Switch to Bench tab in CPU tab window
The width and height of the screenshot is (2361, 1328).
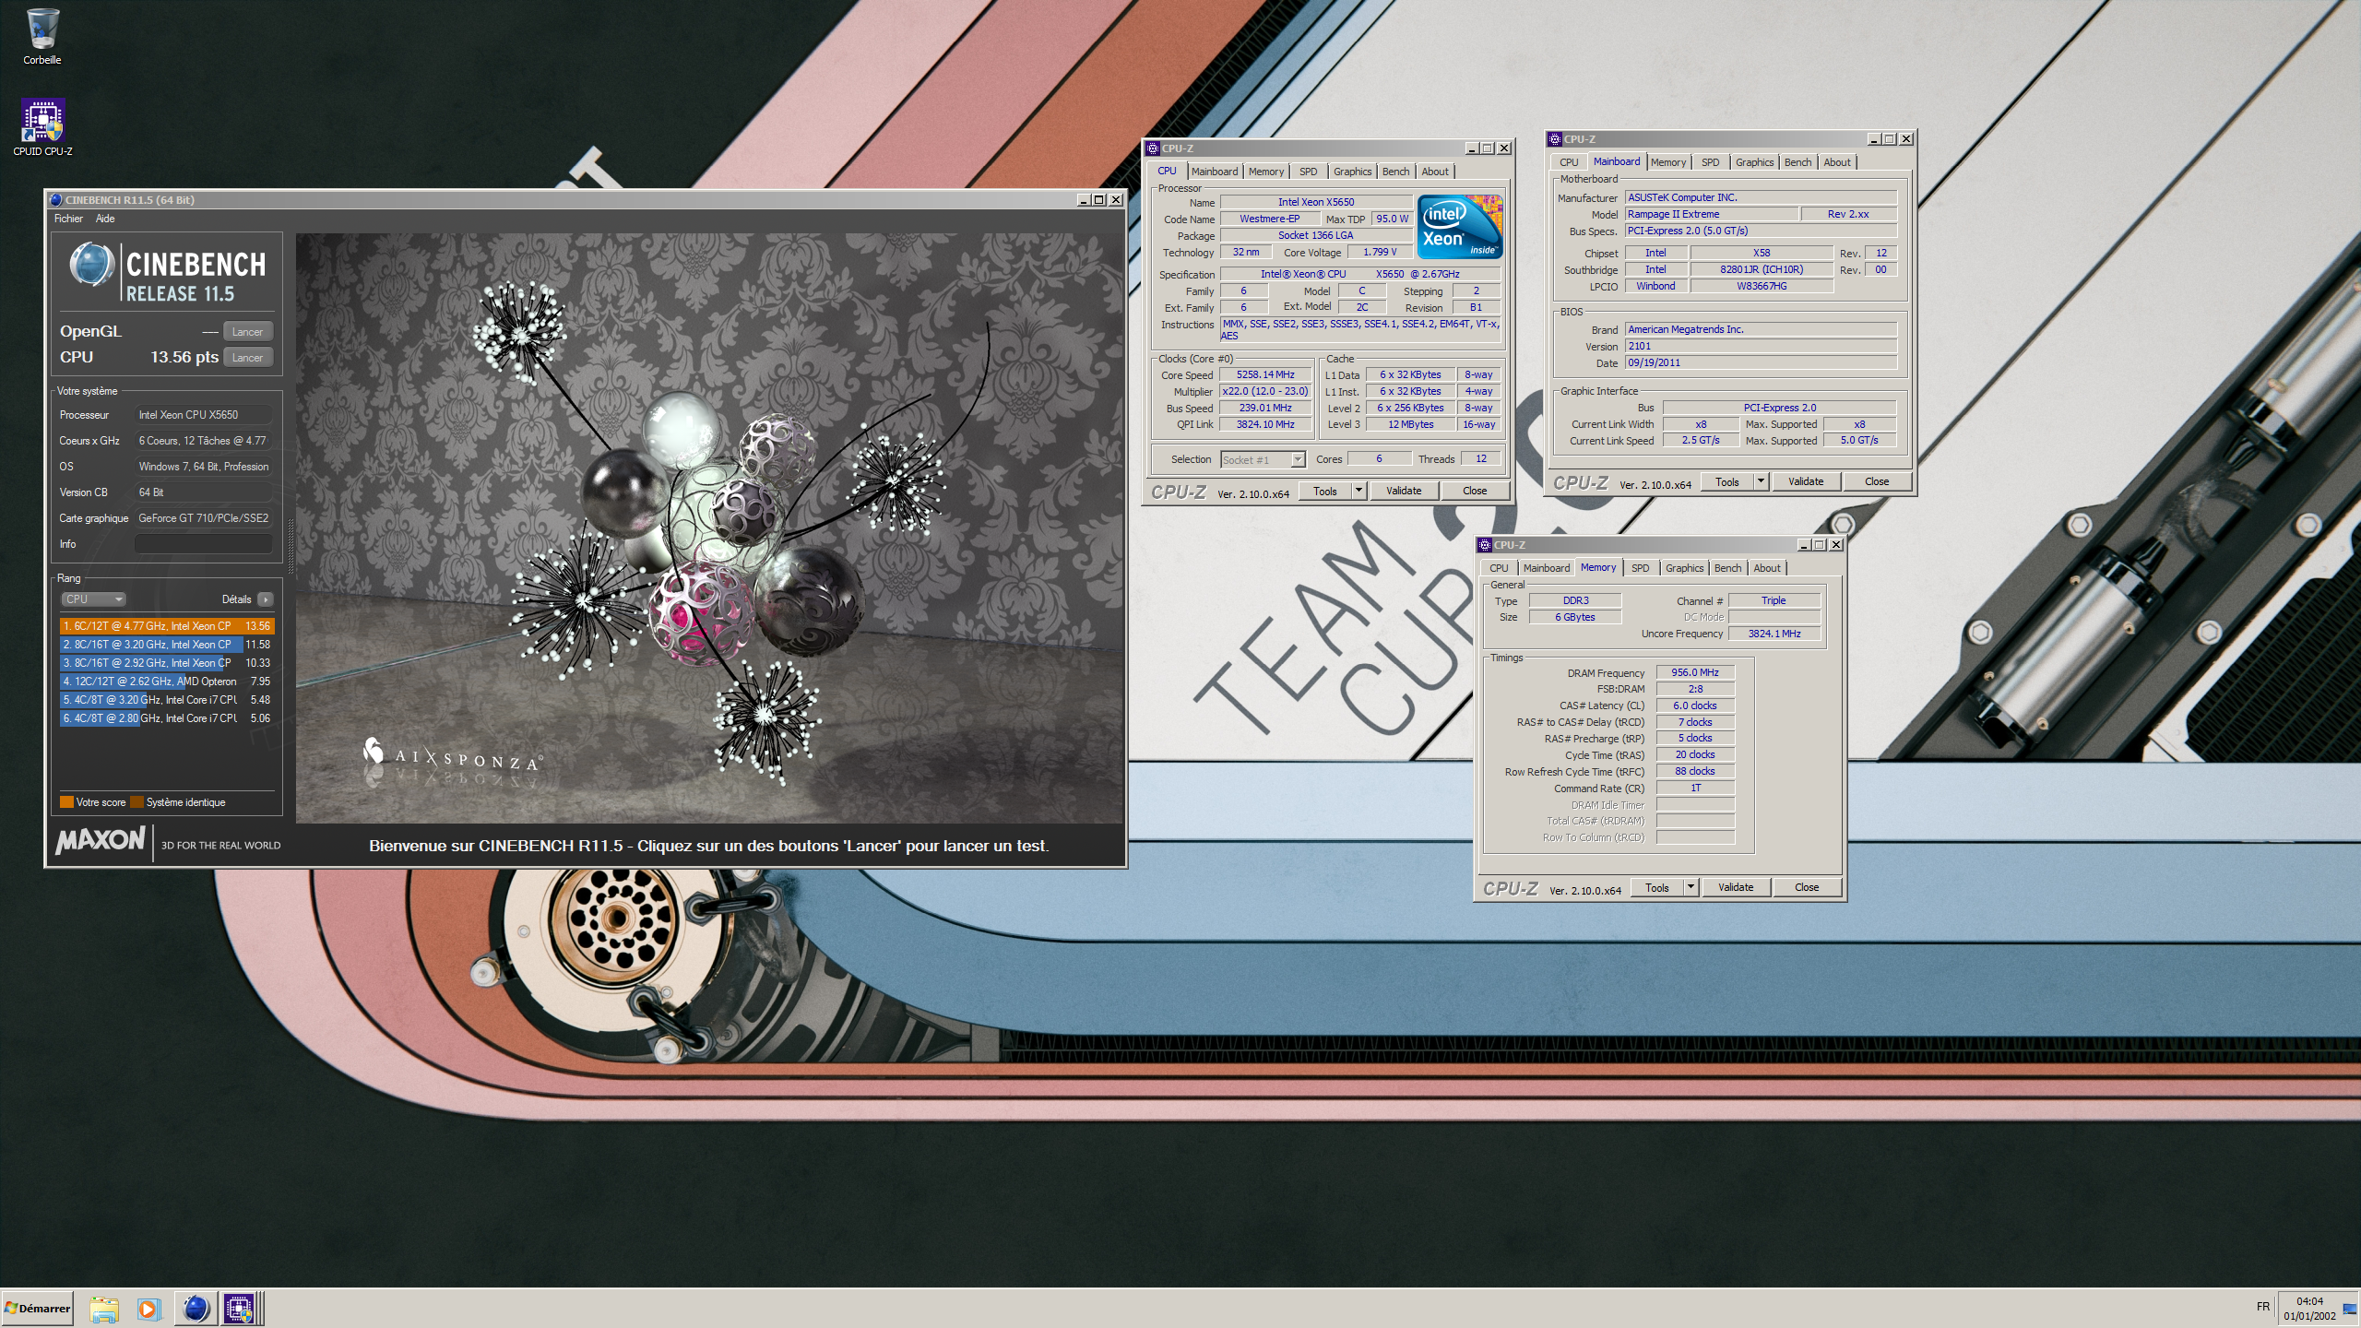(x=1395, y=172)
